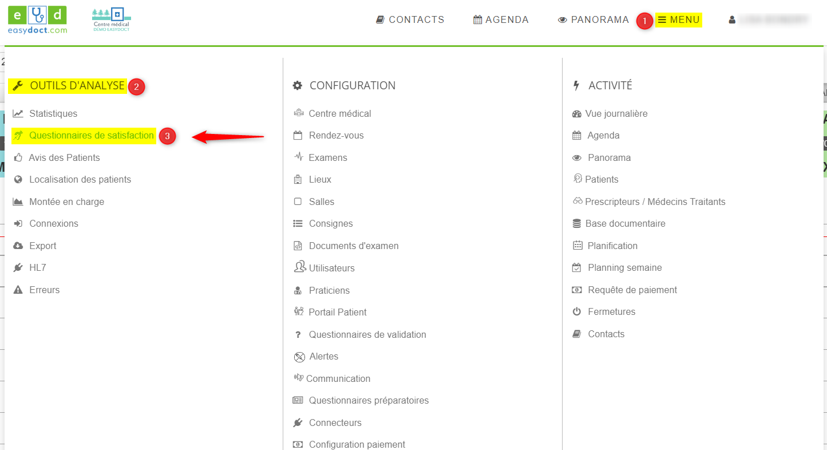Click the thumbs-up Avis des Patients icon
The height and width of the screenshot is (450, 827).
(18, 157)
